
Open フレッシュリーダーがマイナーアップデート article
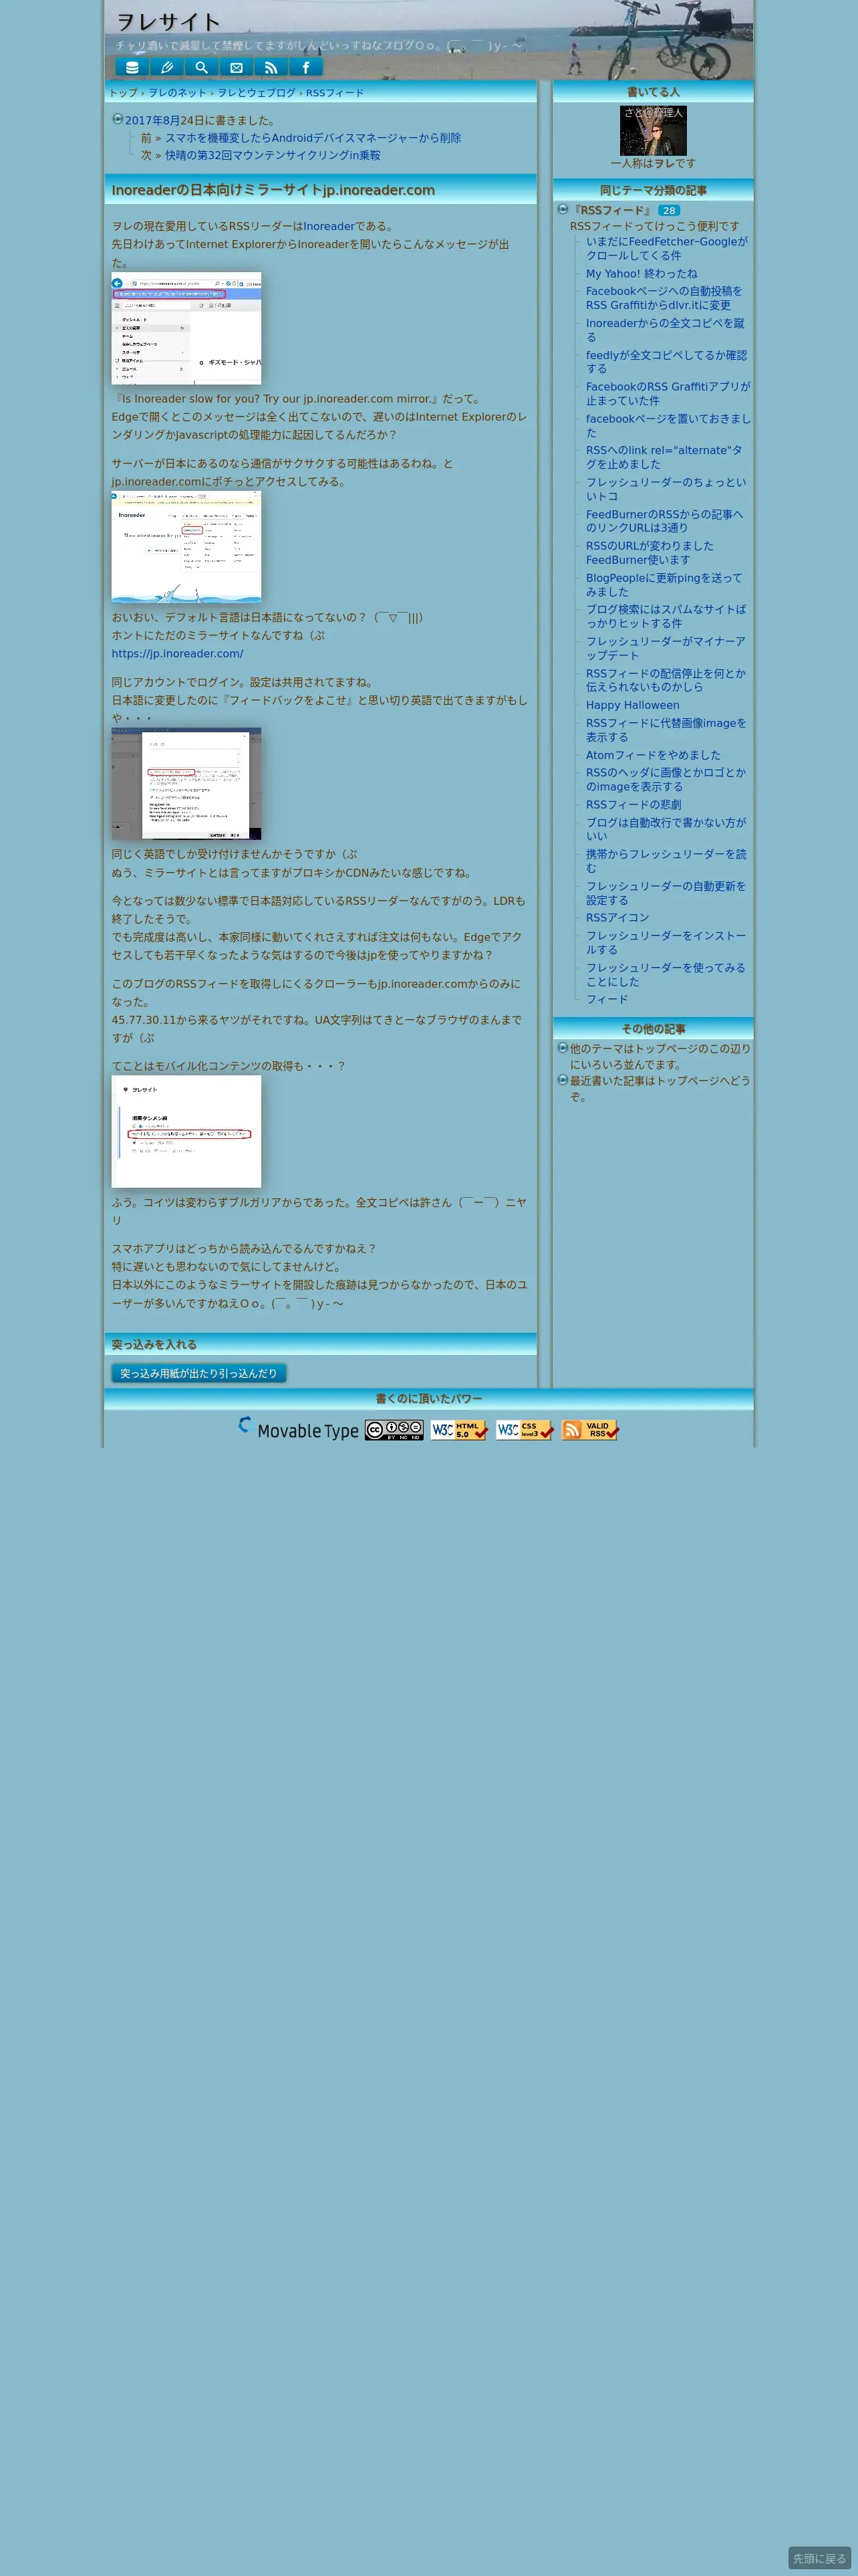666,648
